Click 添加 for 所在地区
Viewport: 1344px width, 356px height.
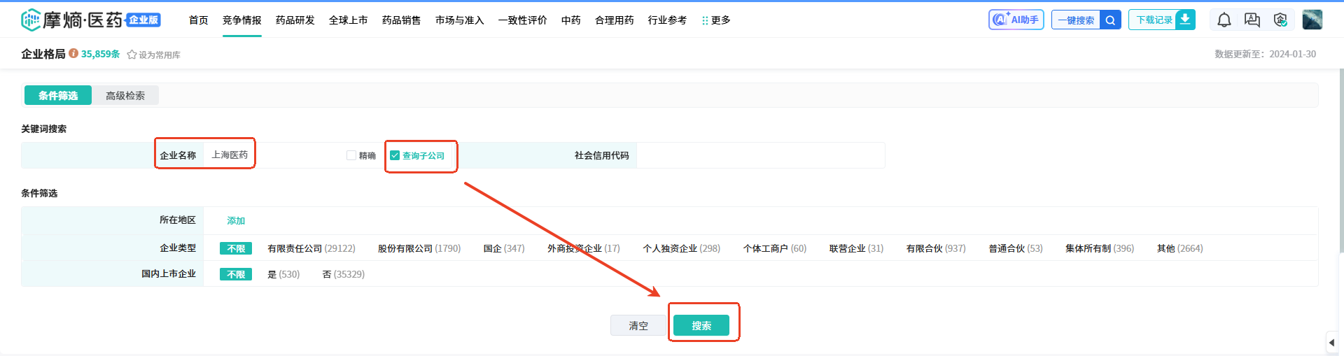[236, 220]
